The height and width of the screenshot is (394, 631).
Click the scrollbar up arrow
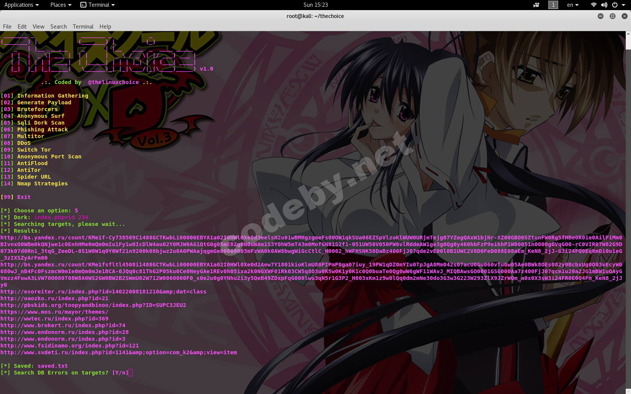tap(628, 34)
